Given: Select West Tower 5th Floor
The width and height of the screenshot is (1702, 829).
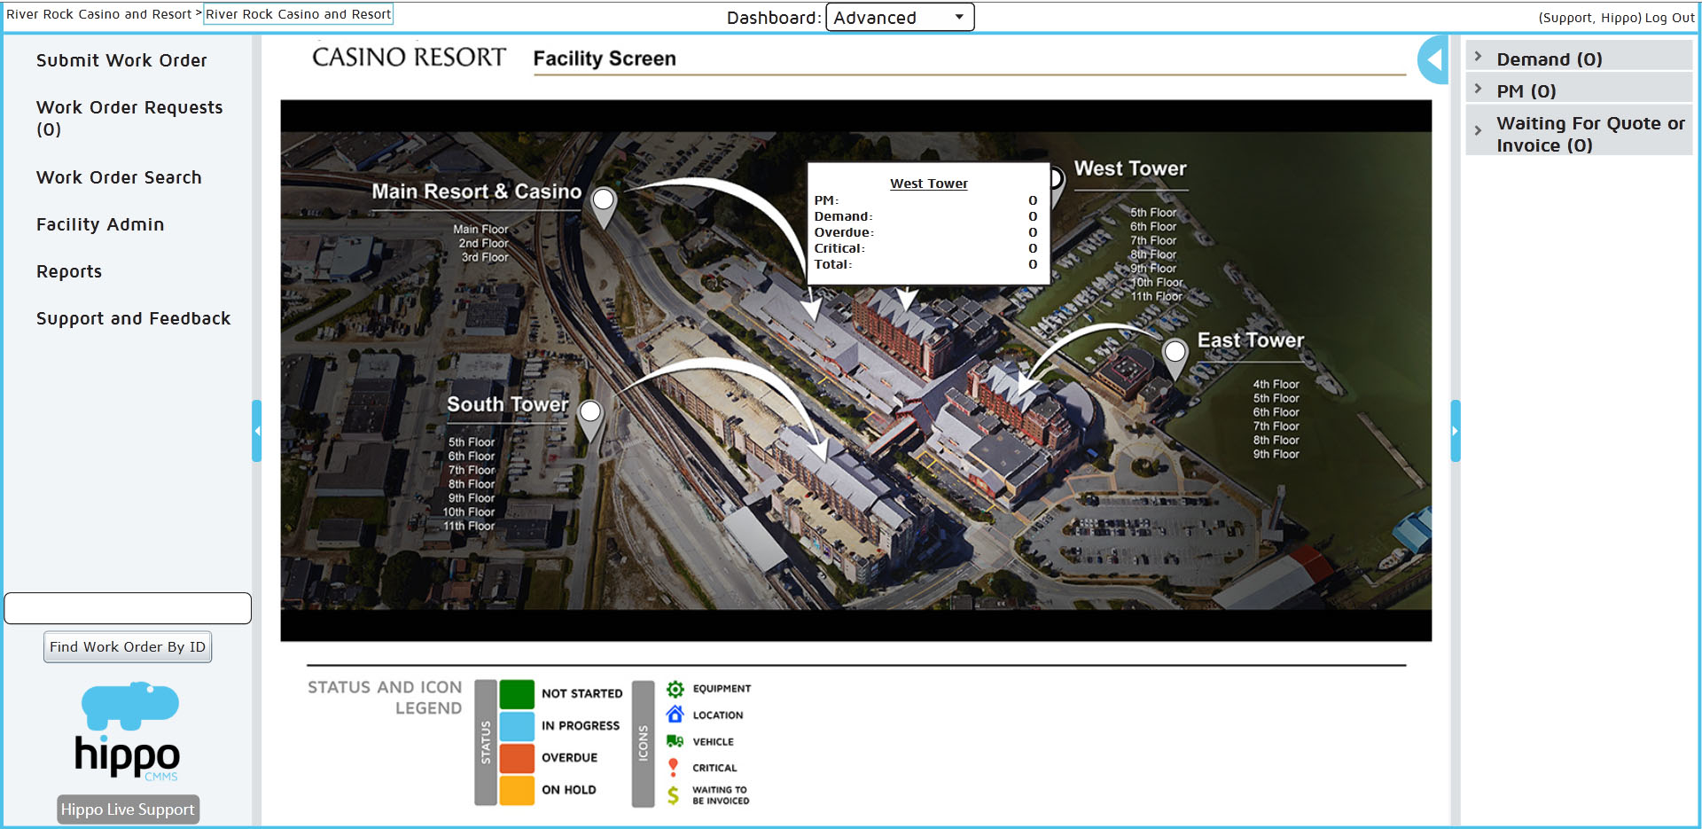Looking at the screenshot, I should tap(1153, 213).
